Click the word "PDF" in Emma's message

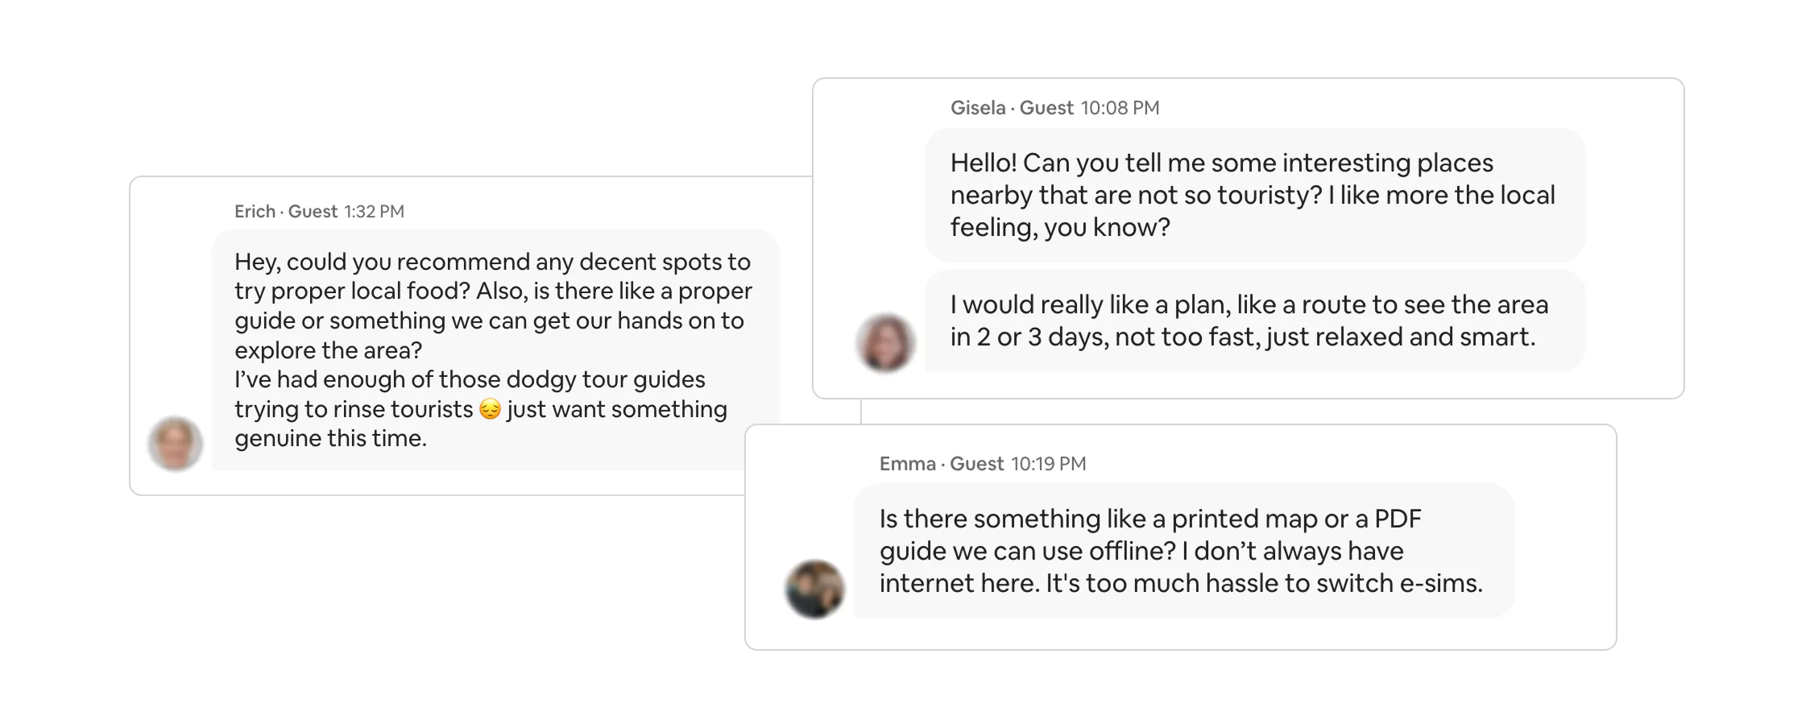point(1398,519)
